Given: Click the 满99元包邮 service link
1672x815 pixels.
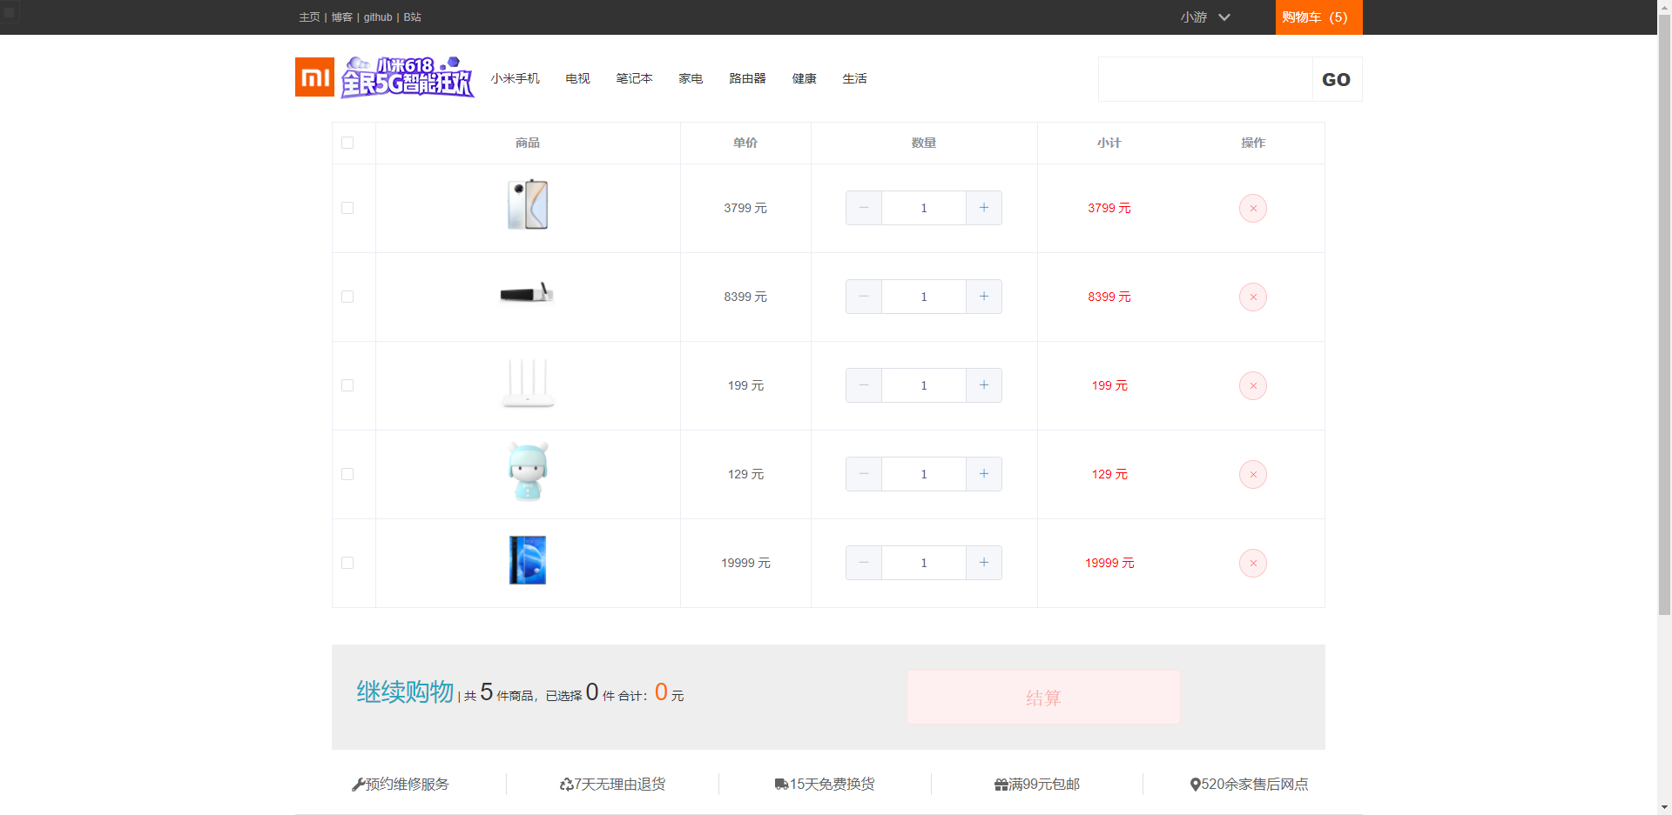Looking at the screenshot, I should tap(1037, 784).
